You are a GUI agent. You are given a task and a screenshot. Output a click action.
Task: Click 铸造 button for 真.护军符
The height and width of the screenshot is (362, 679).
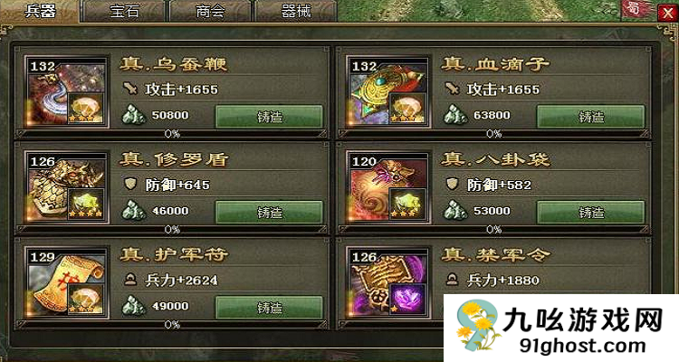[x=269, y=308]
